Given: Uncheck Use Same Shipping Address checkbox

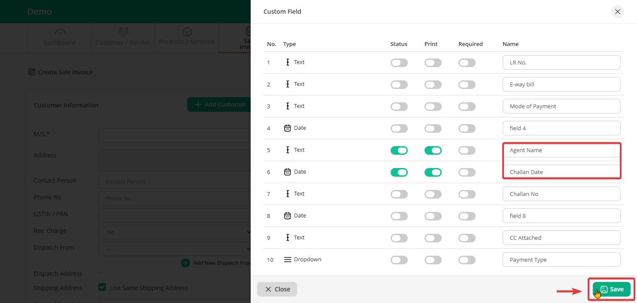Looking at the screenshot, I should pos(102,288).
